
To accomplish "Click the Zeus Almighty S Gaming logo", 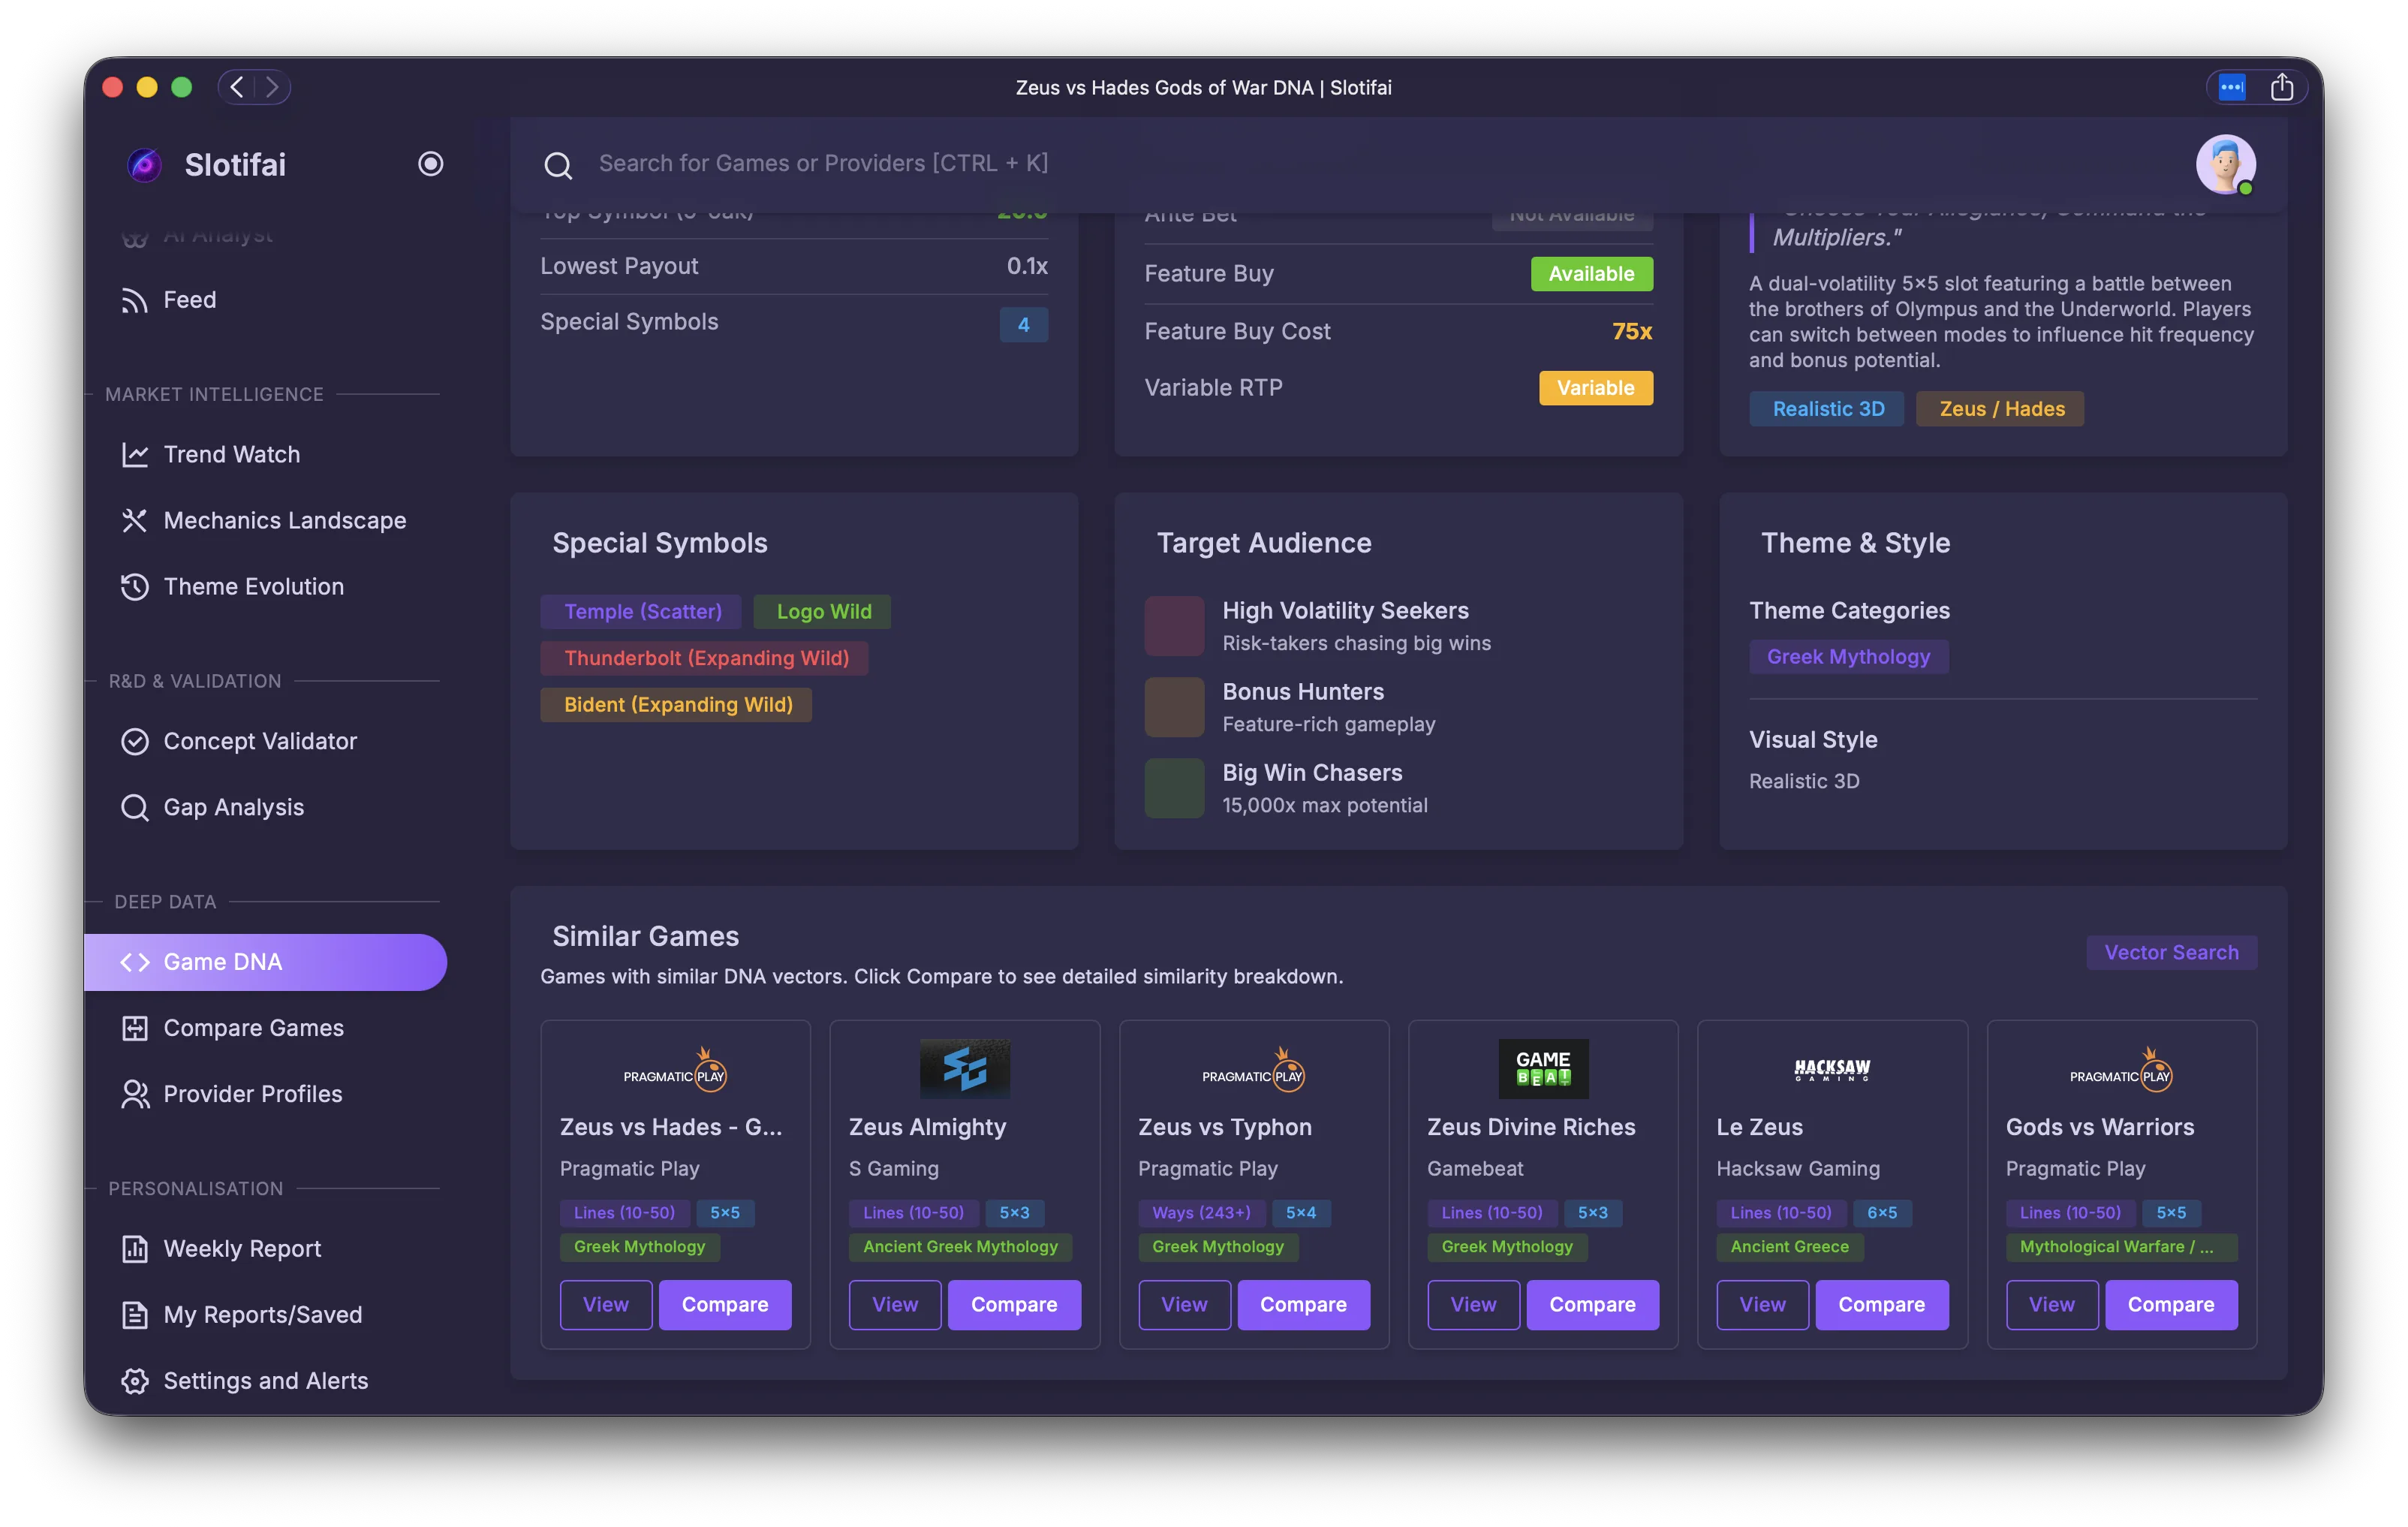I will [x=964, y=1068].
